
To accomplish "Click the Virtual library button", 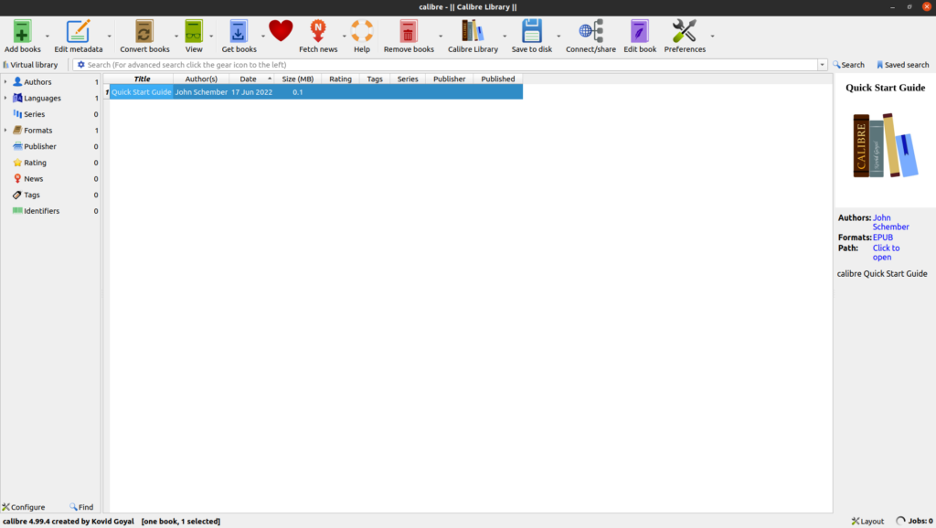I will pyautogui.click(x=30, y=65).
